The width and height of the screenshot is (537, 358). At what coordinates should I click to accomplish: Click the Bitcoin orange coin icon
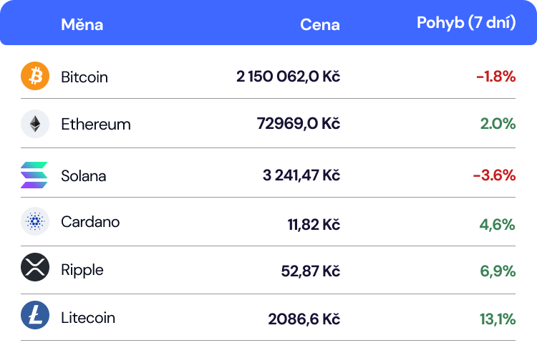34,76
